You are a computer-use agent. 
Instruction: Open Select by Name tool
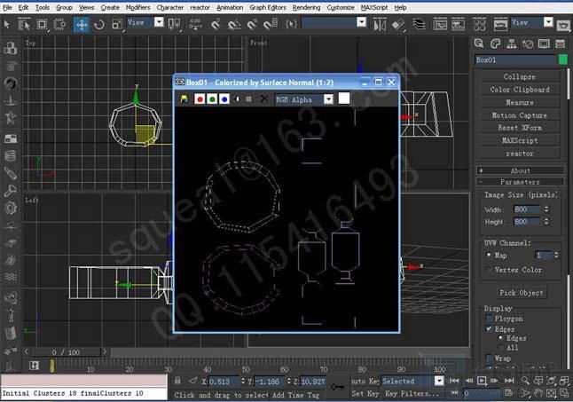(24, 25)
